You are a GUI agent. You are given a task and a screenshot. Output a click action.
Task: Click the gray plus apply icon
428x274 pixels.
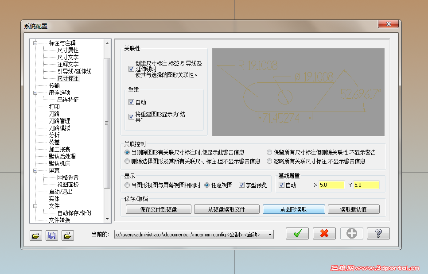point(351,233)
